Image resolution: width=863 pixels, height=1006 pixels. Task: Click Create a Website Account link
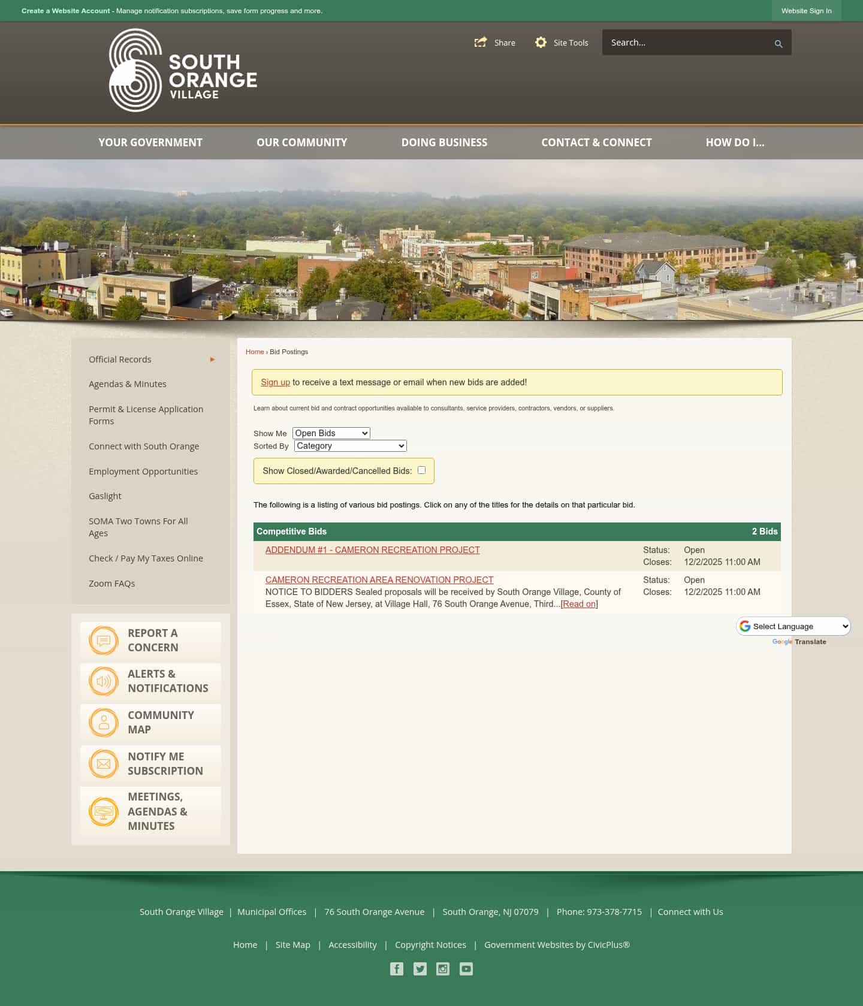[x=66, y=11]
